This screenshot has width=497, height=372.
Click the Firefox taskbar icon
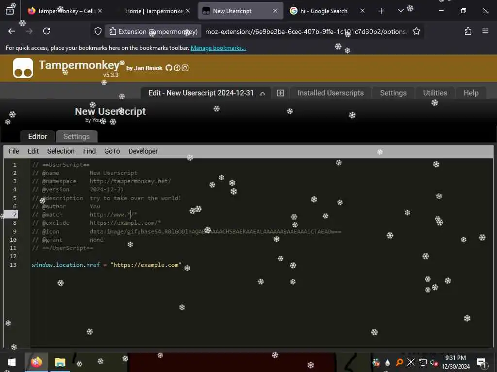click(36, 362)
